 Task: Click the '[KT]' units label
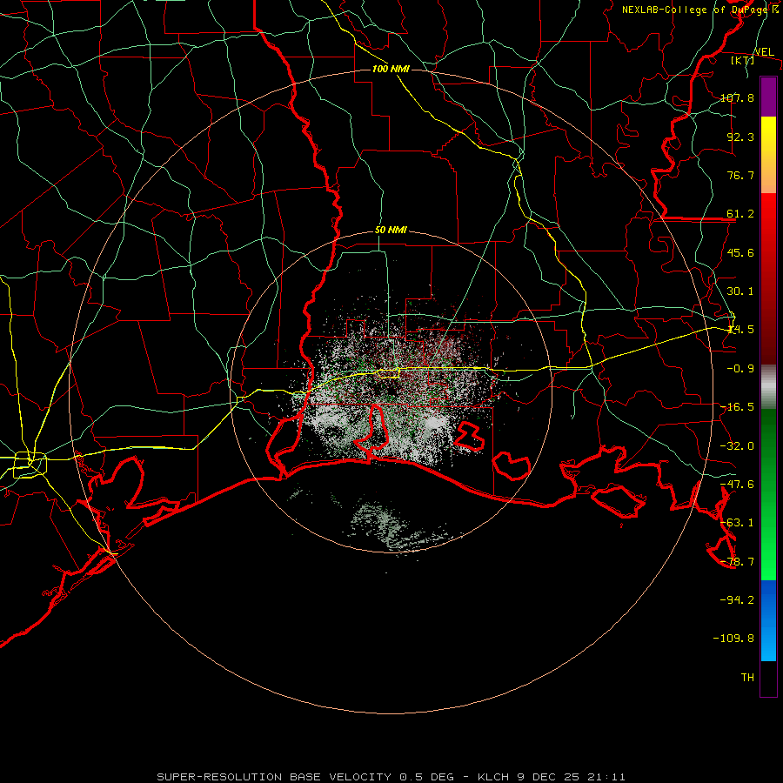click(742, 60)
